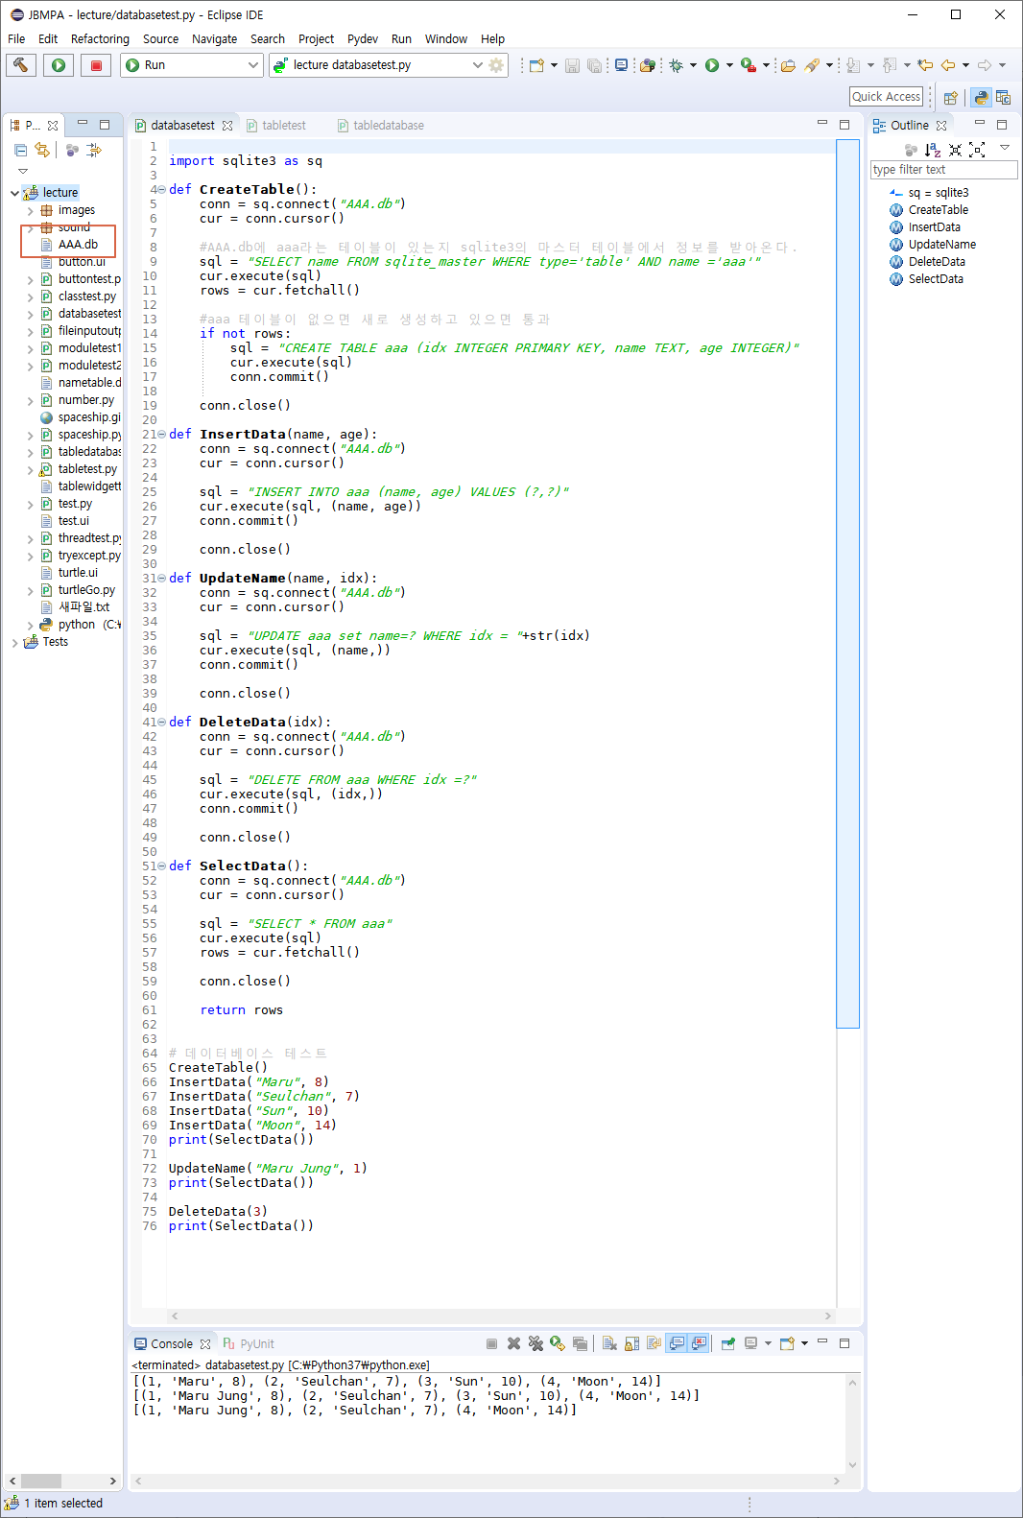Click the Open Task folder icon
Viewport: 1023px width, 1518px height.
tap(788, 65)
